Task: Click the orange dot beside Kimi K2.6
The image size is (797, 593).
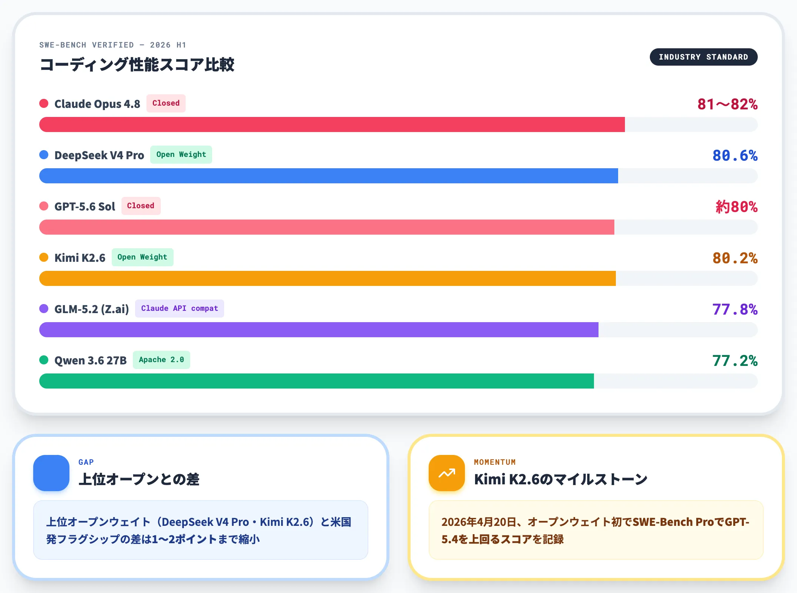Action: pyautogui.click(x=44, y=257)
